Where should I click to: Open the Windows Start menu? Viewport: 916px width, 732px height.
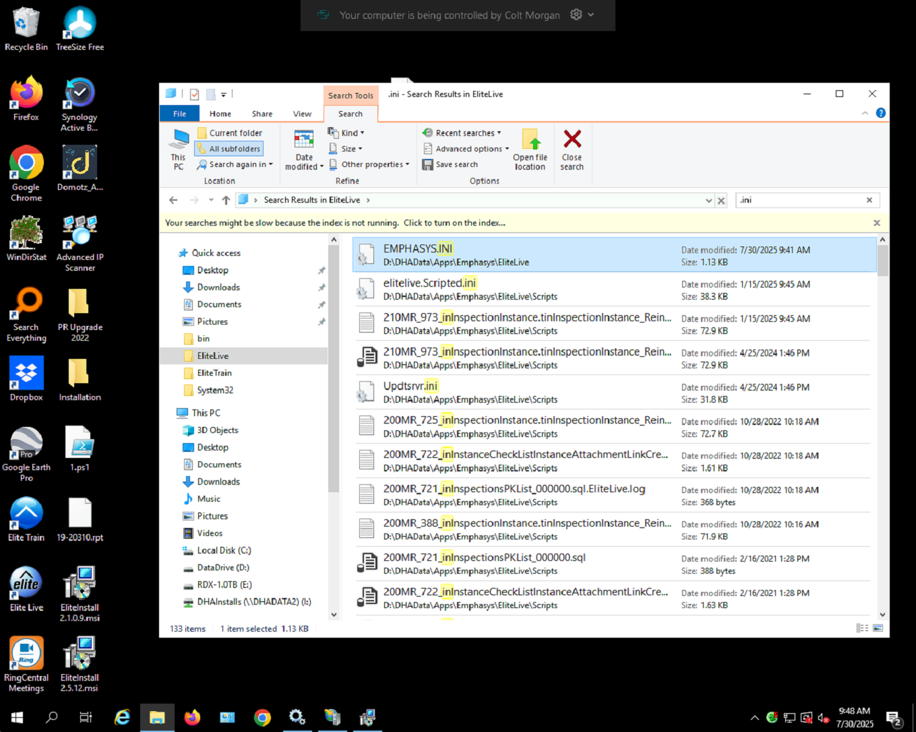(18, 718)
